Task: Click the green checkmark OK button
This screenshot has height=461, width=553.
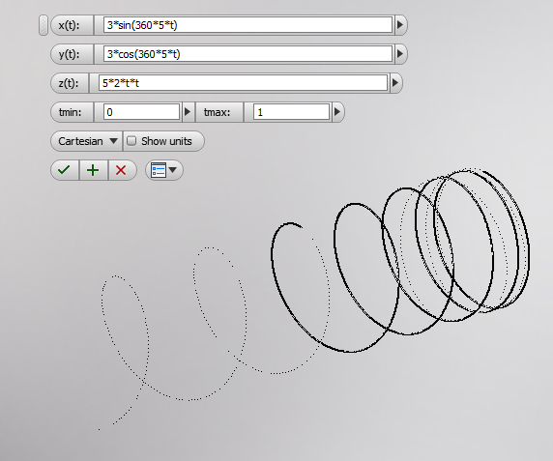Action: click(x=65, y=170)
